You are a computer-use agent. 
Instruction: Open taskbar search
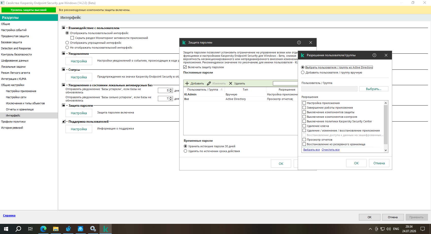click(18, 229)
